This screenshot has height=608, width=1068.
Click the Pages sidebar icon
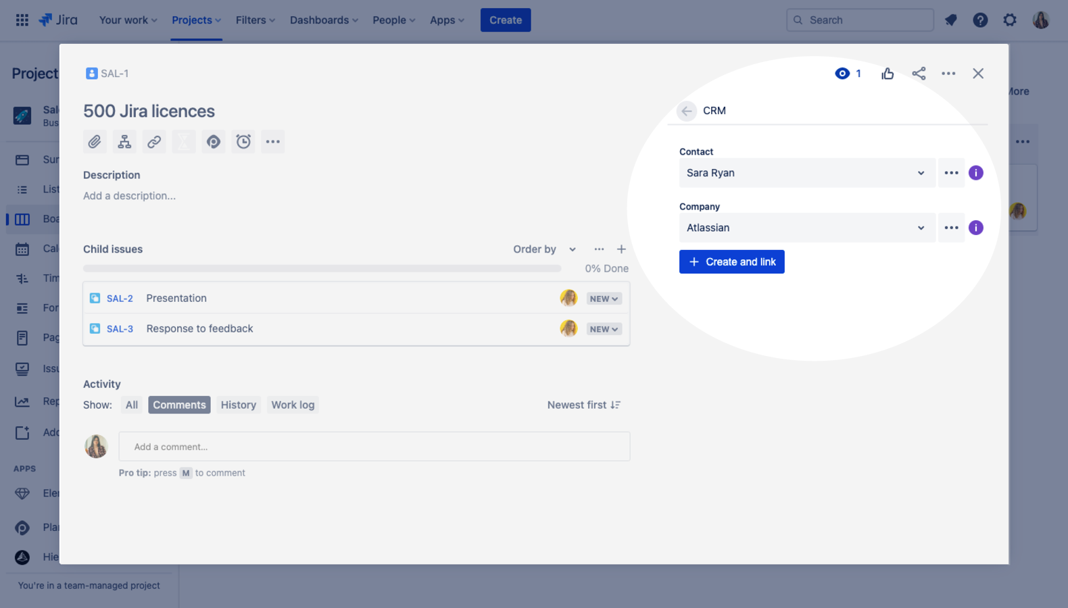[22, 337]
